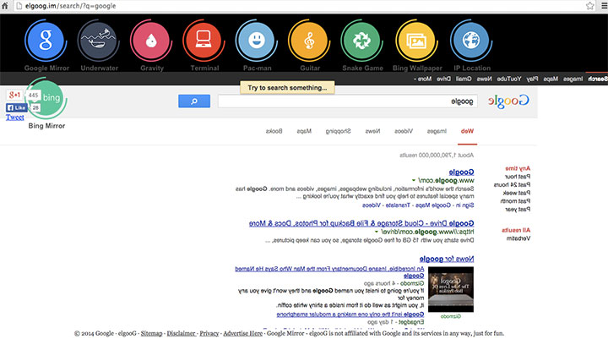Click the mirrored Sign in sitelink
This screenshot has width=608, height=339.
[464, 205]
